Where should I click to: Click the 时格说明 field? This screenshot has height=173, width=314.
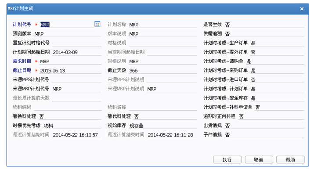click(x=162, y=43)
